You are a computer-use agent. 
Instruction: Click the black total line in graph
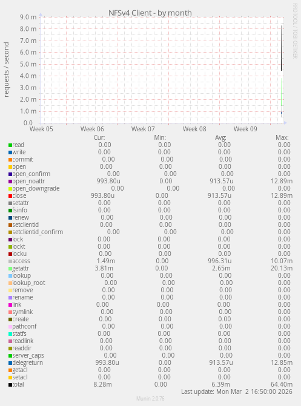click(282, 48)
